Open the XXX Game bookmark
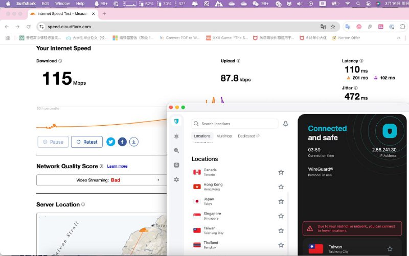409x256 pixels. click(227, 38)
